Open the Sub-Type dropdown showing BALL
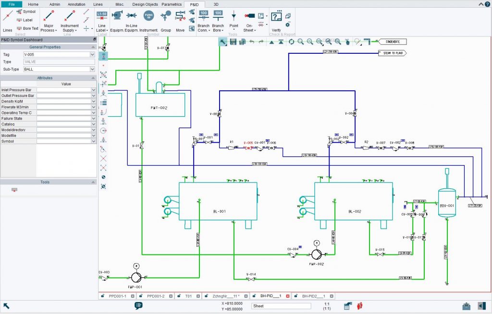 coord(91,69)
